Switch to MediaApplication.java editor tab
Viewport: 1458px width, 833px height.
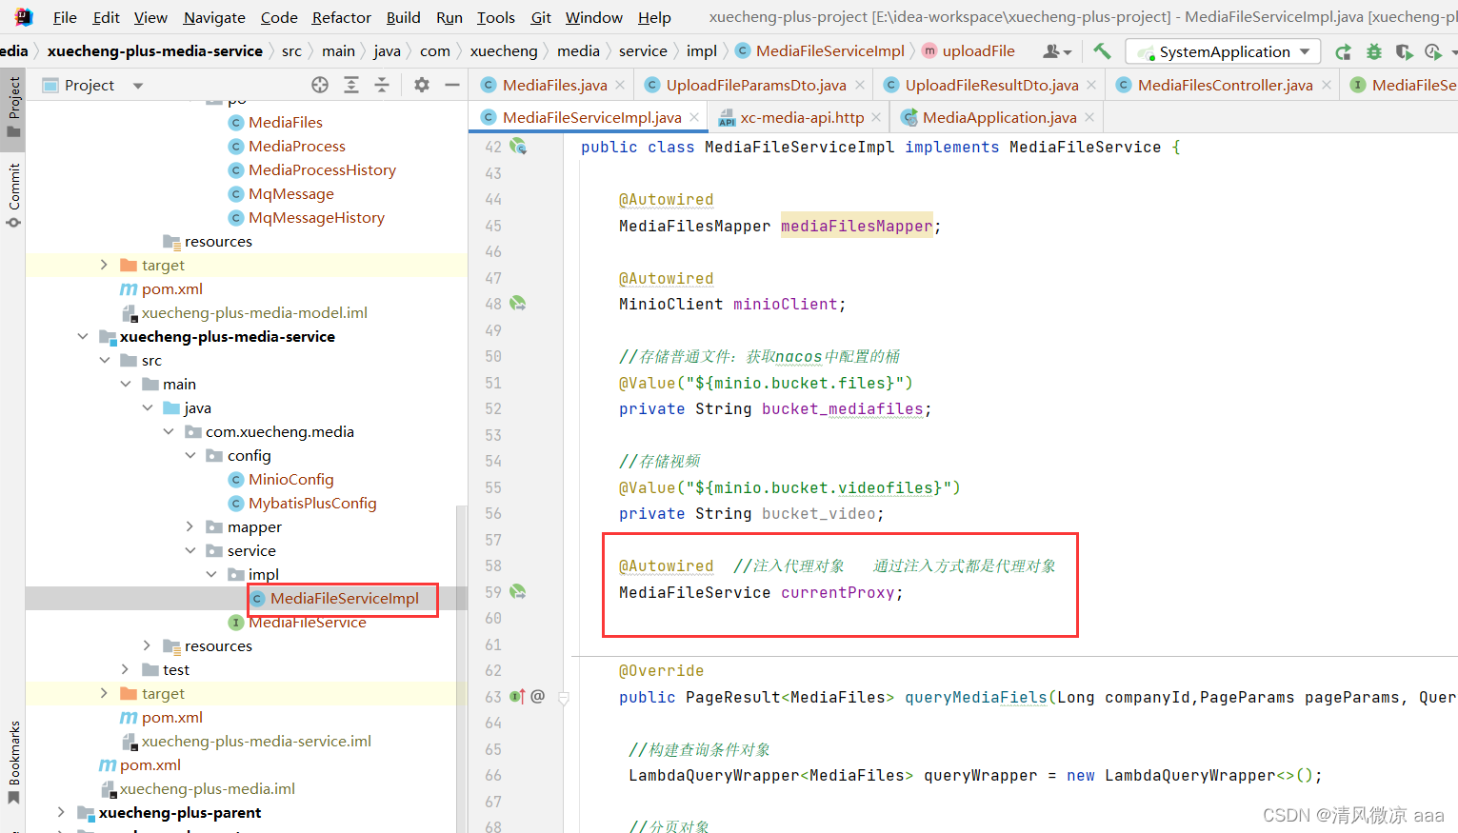click(999, 117)
